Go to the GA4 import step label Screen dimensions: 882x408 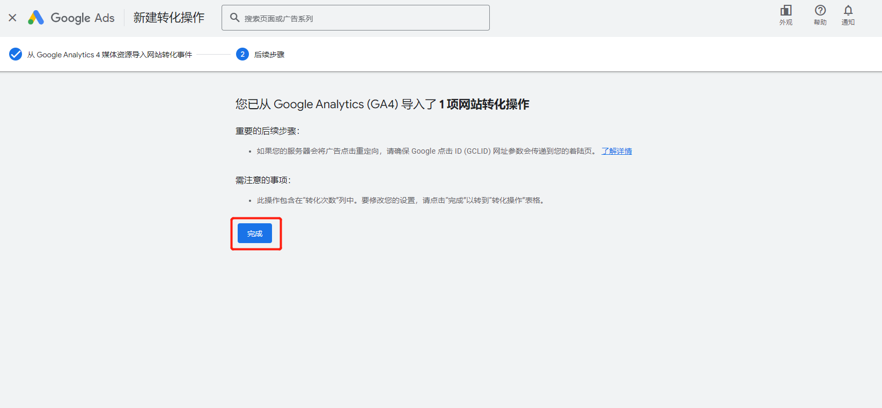click(x=109, y=55)
